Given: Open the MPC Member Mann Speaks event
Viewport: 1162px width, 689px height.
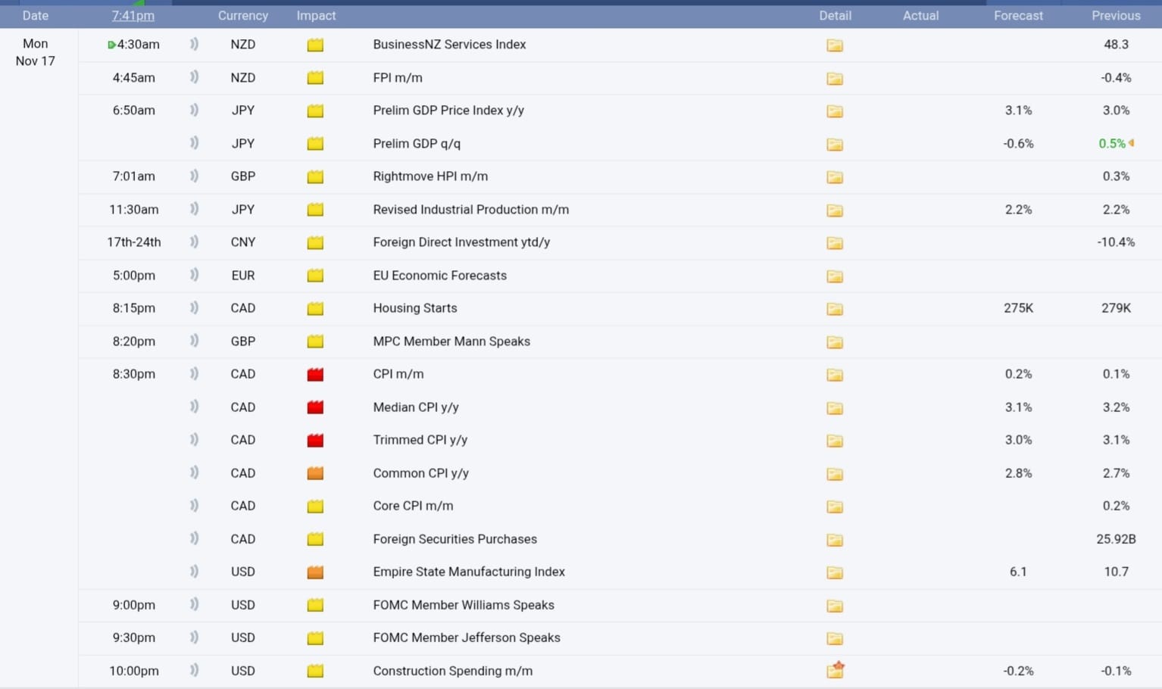Looking at the screenshot, I should 451,341.
